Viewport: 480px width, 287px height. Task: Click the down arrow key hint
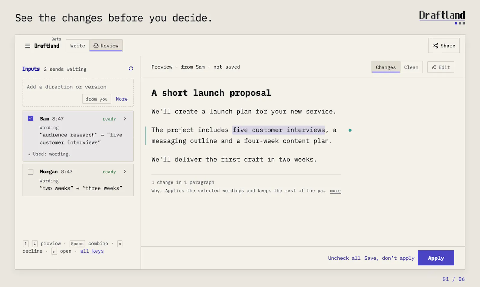[x=35, y=244]
